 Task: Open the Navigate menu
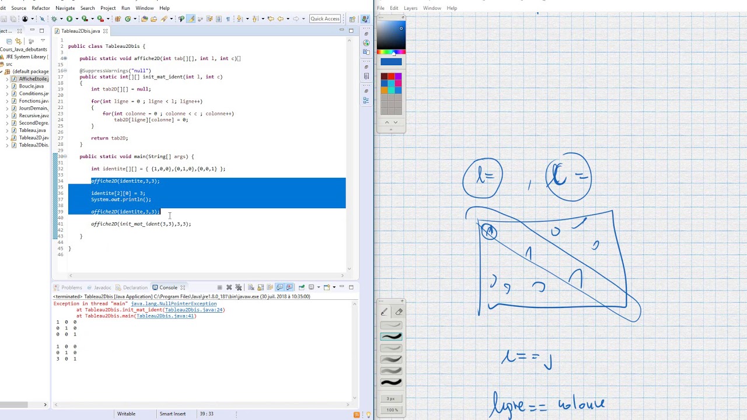(65, 8)
